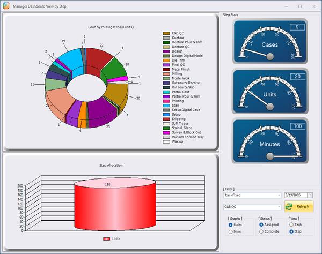Click the 190 value label on bar
This screenshot has width=322, height=254.
tap(108, 184)
